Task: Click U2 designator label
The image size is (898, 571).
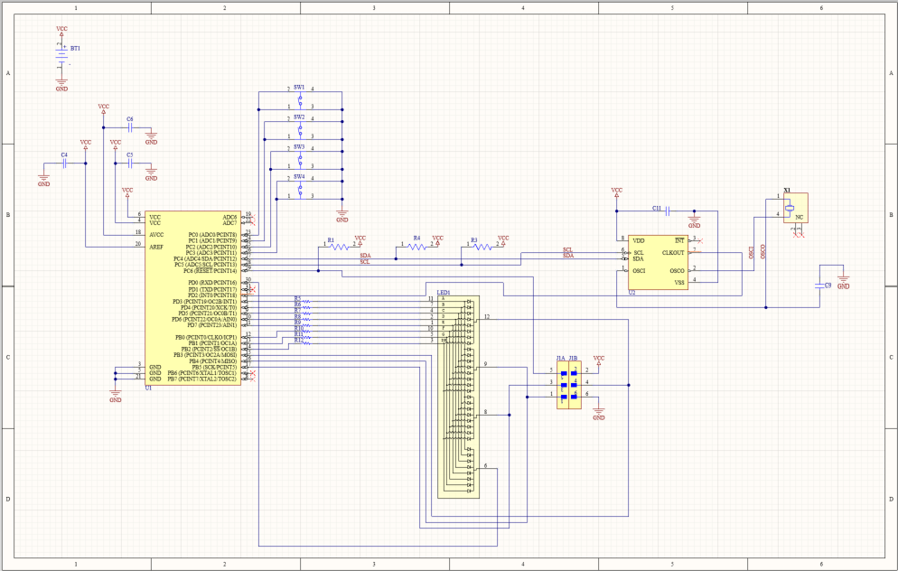Action: (631, 293)
